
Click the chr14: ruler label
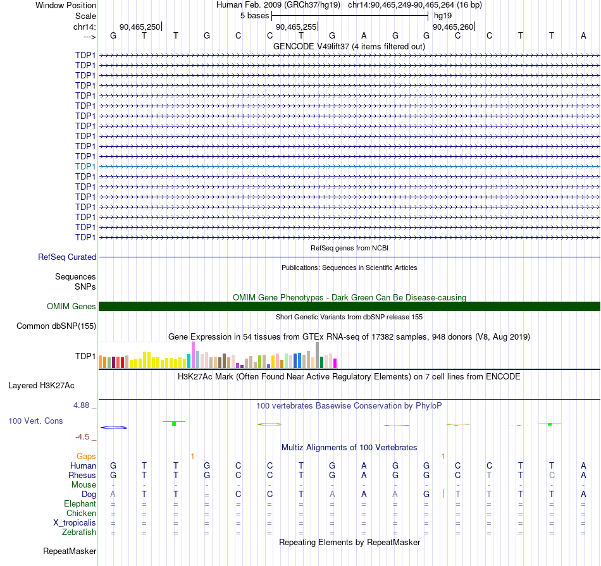coord(84,27)
